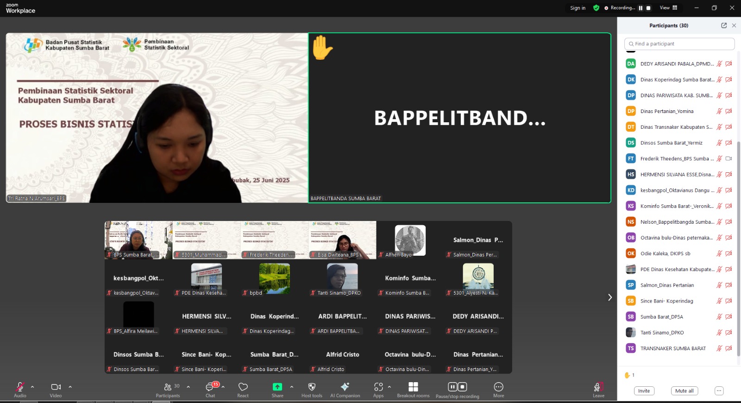Viewport: 741px width, 403px height.
Task: Open the More options menu in toolbar
Action: (498, 387)
